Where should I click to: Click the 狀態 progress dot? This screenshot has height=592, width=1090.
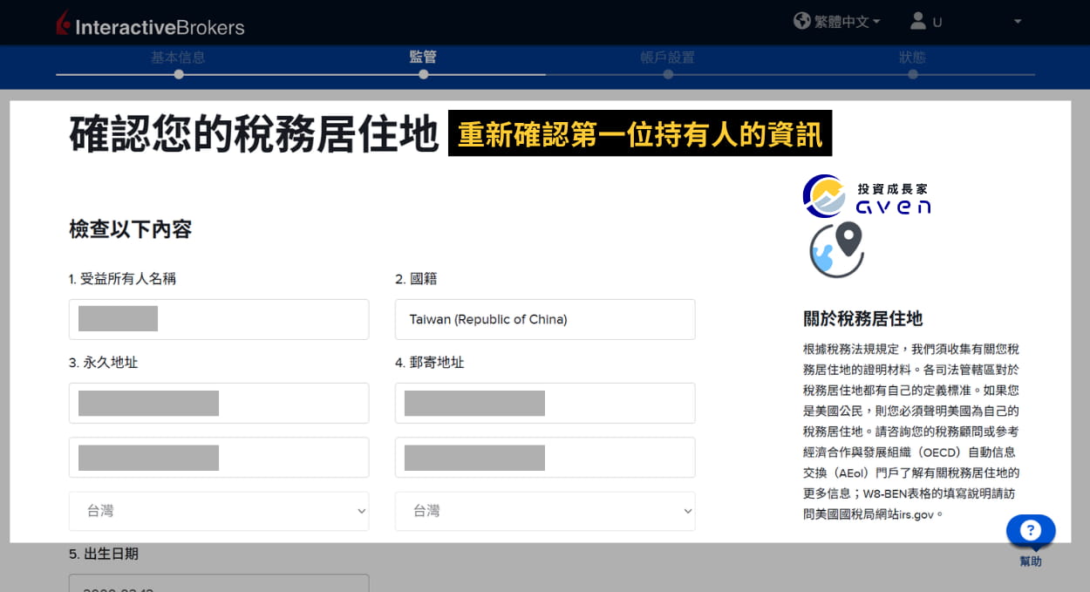tap(912, 74)
